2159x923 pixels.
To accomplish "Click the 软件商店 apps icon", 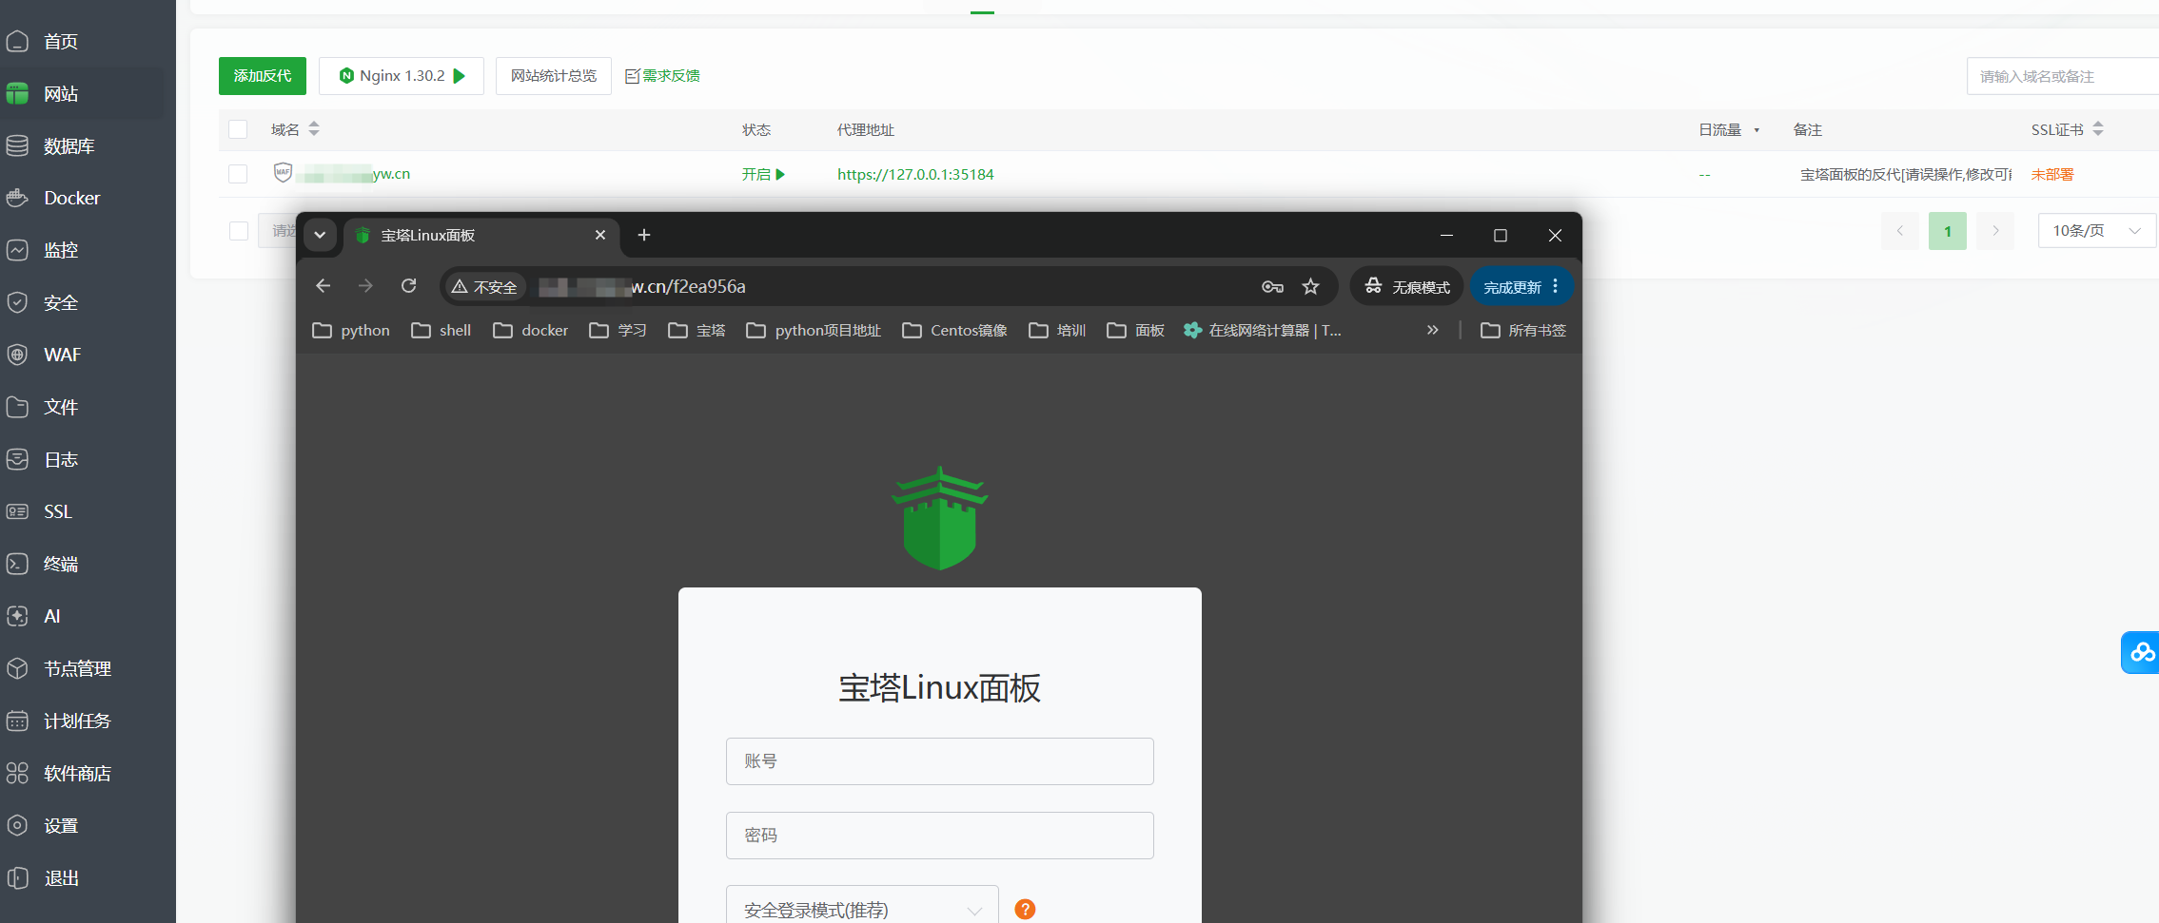I will point(17,773).
